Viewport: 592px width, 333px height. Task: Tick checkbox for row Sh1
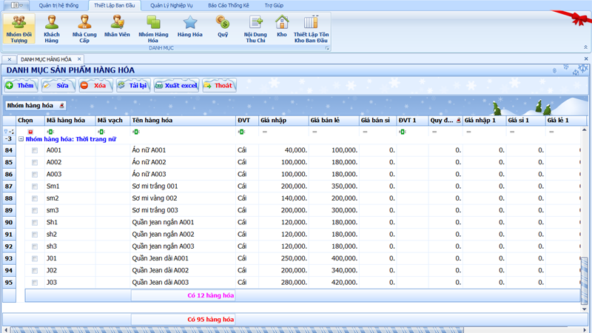pyautogui.click(x=35, y=223)
